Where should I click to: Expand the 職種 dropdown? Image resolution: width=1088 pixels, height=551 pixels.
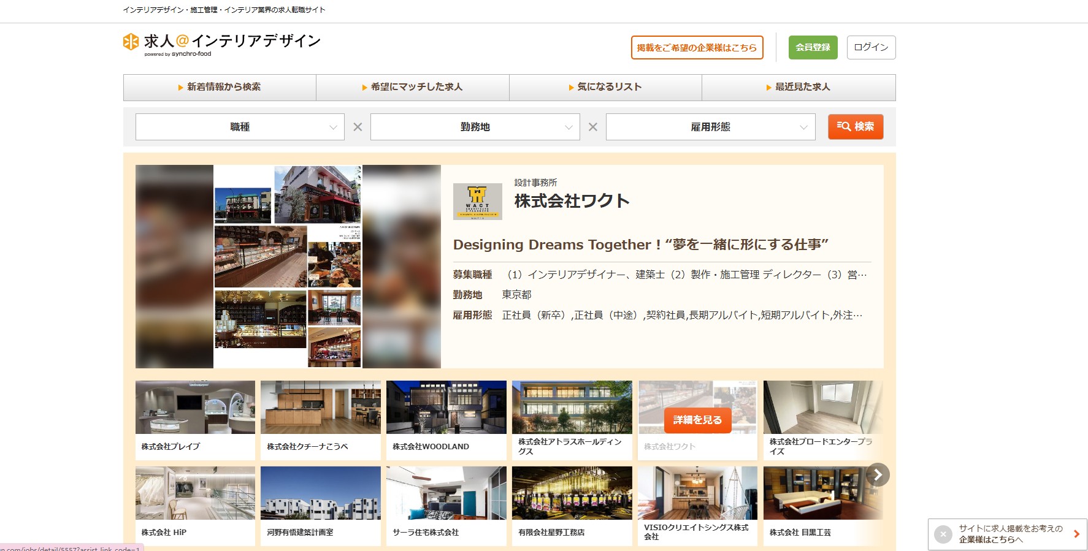pos(240,127)
